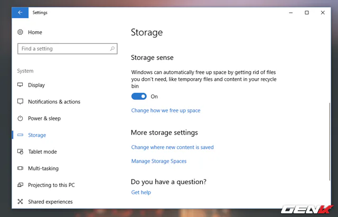Viewport: 338px width, 217px height.
Task: Click the Home gear icon
Action: (x=20, y=32)
